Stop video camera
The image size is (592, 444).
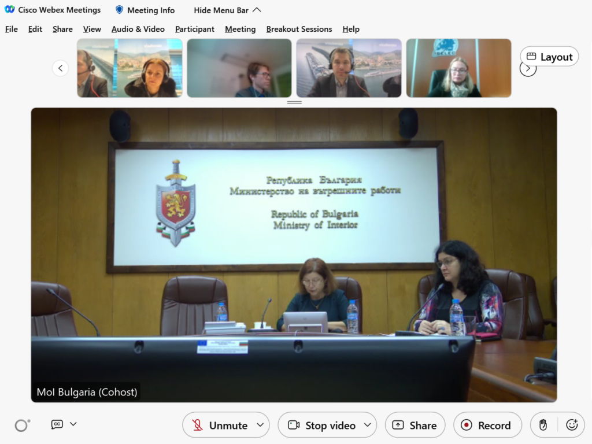click(322, 425)
